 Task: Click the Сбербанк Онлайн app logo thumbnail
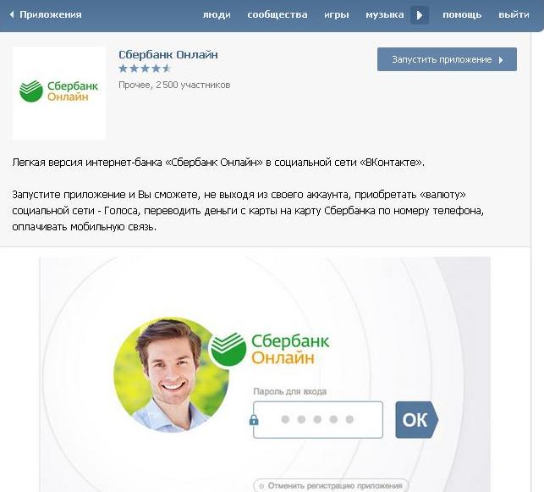59,93
